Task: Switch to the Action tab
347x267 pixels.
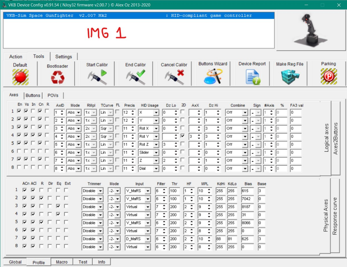Action: tap(15, 57)
